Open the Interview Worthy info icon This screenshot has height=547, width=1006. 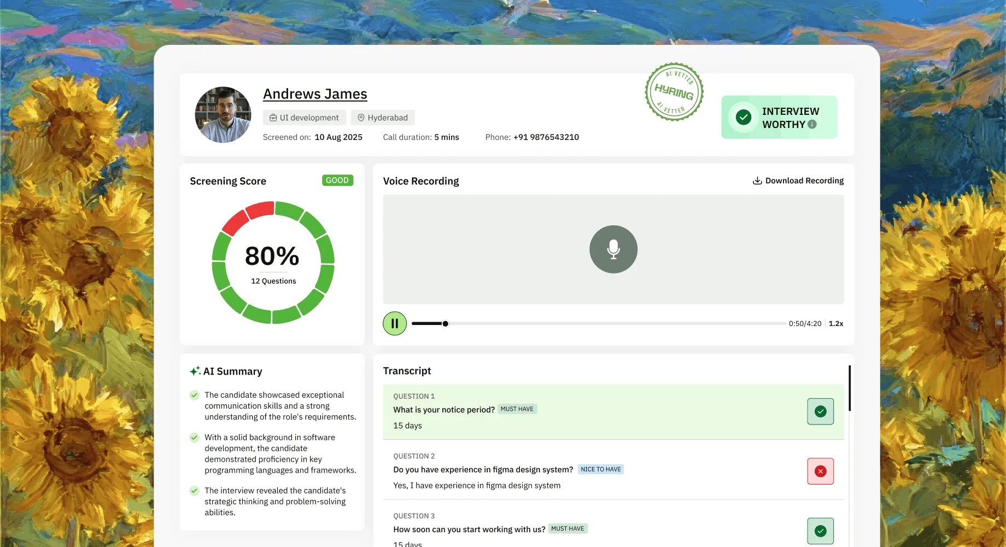tap(812, 124)
